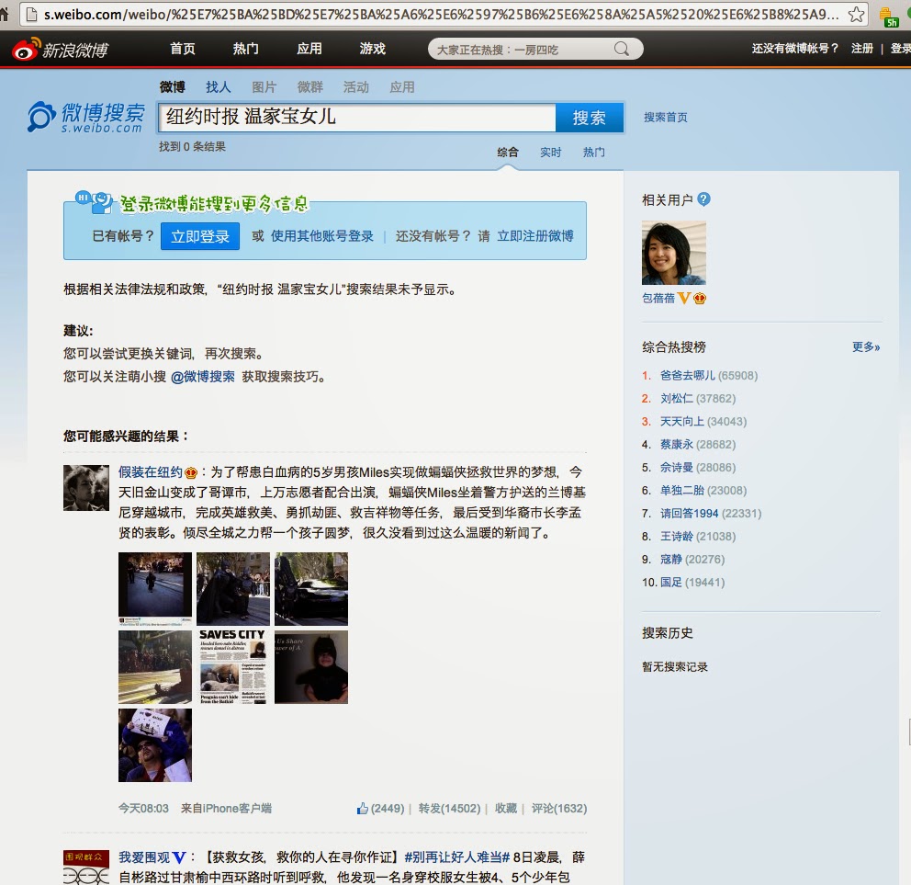This screenshot has height=885, width=911.
Task: Click the 今天08:03 post timestamp
Action: pyautogui.click(x=143, y=808)
